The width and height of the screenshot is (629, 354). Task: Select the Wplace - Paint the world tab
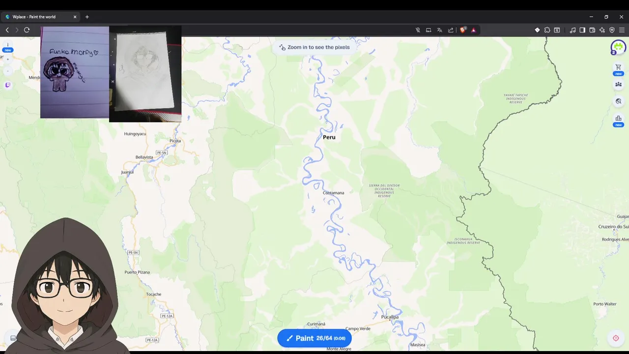pyautogui.click(x=40, y=17)
